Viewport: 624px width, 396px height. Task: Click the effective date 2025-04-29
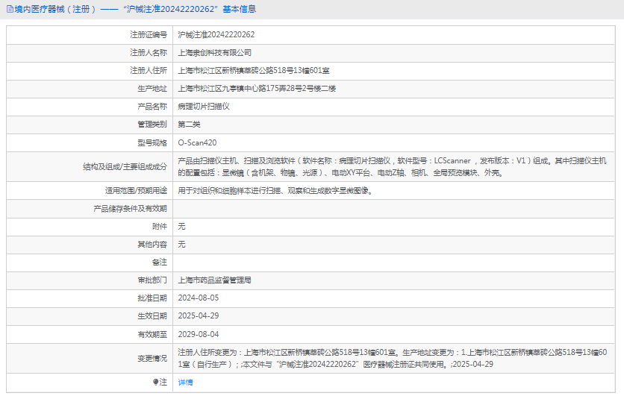point(199,315)
